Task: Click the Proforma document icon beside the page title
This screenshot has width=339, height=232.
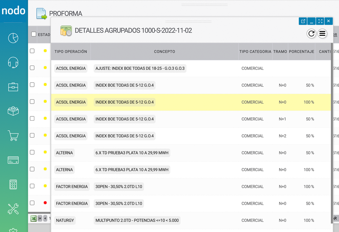Action: pos(41,14)
